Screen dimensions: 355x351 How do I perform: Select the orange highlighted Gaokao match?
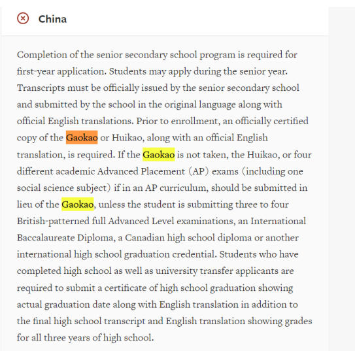(x=82, y=137)
